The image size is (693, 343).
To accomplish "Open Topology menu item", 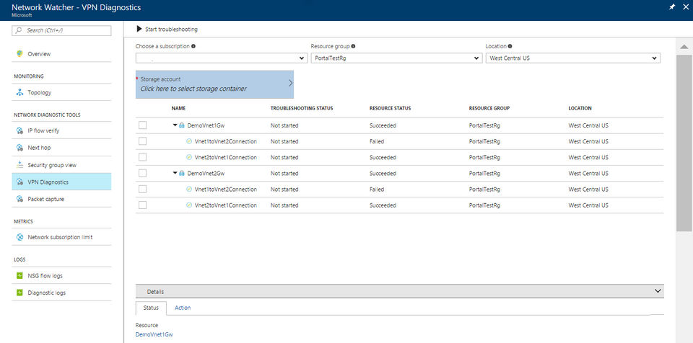I will 61,92.
